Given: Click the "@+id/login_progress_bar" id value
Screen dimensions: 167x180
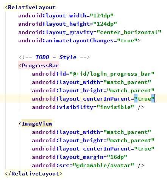Looking at the screenshot, I should coord(112,74).
